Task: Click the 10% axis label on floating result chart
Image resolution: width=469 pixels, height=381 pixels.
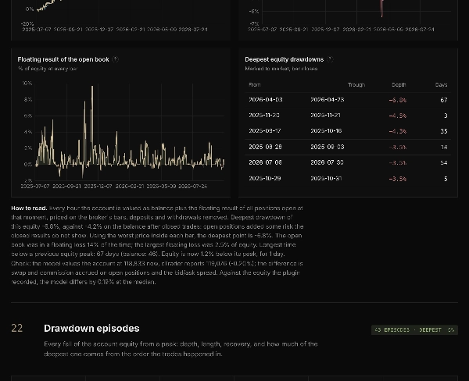Action: 27,84
